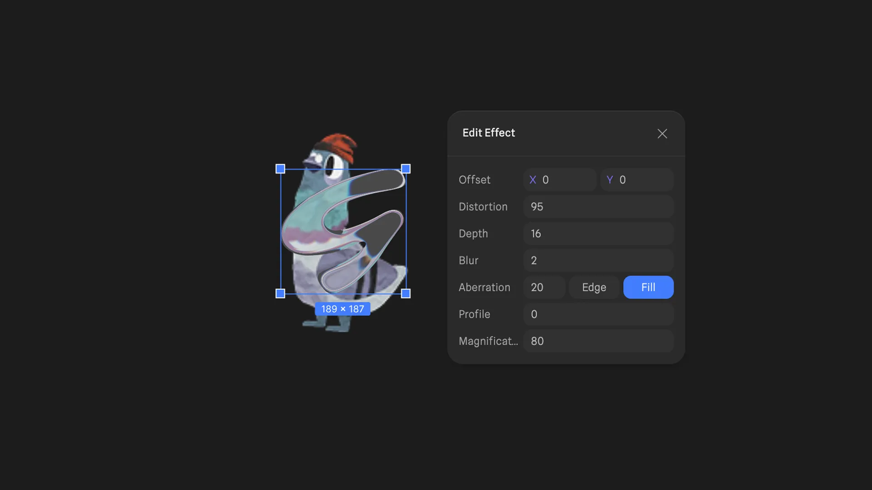Viewport: 872px width, 490px height.
Task: Click the Aberration label
Action: (x=485, y=287)
